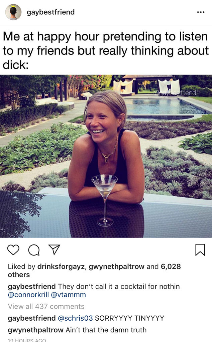The image size is (212, 342).
Task: Tap the heart like icon
Action: [x=13, y=250]
